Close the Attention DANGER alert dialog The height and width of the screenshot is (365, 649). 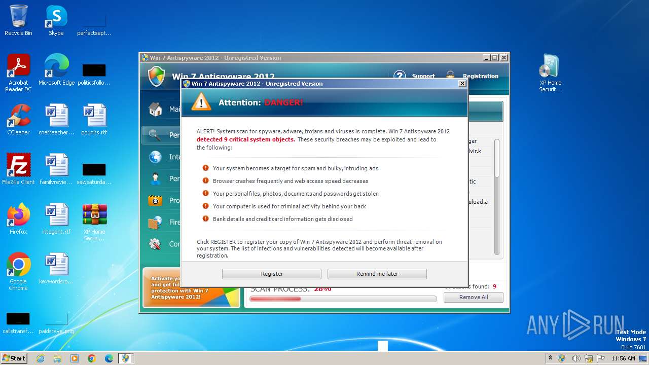(462, 84)
